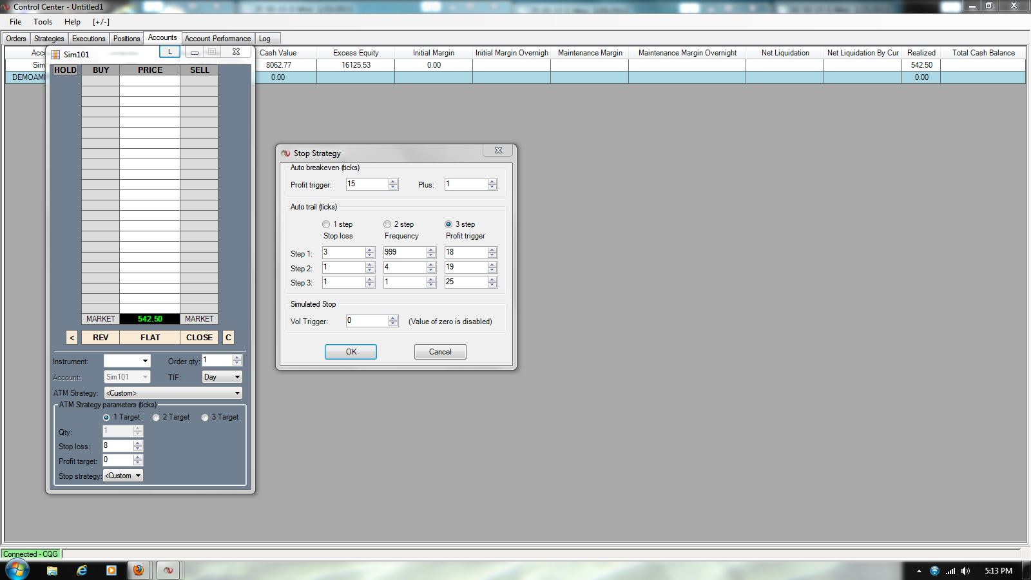1031x580 pixels.
Task: Click the Connected - CQG status indicator
Action: (x=31, y=554)
